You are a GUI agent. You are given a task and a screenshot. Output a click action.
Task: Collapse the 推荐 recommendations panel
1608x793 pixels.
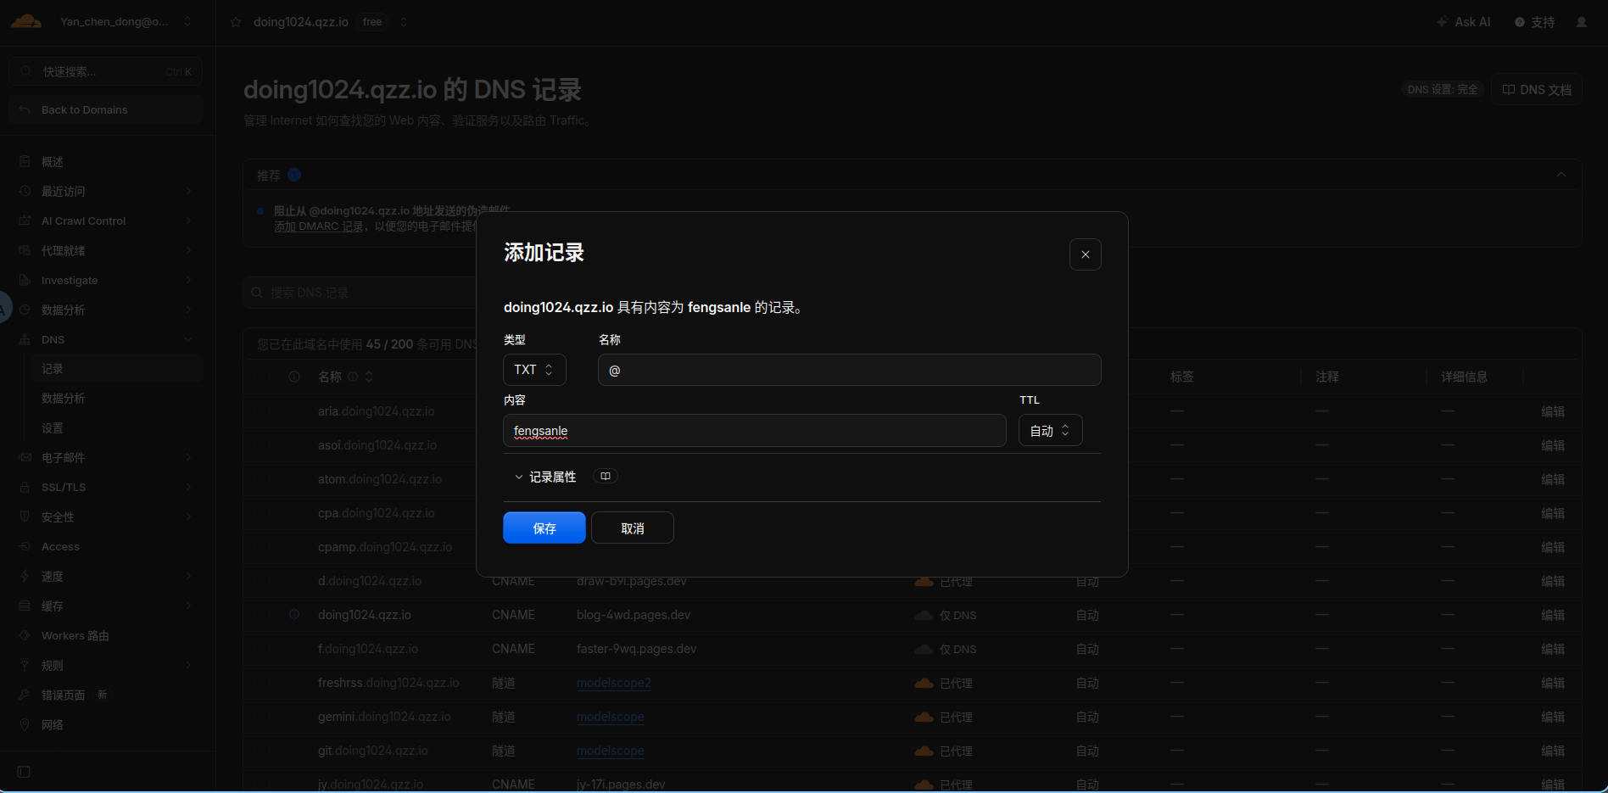click(1561, 175)
